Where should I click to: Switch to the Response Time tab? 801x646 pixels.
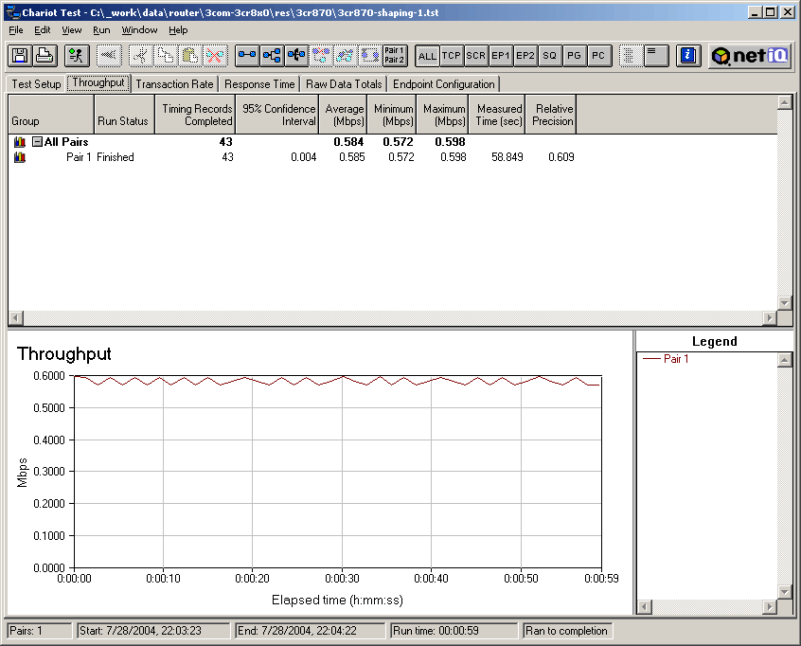point(259,84)
